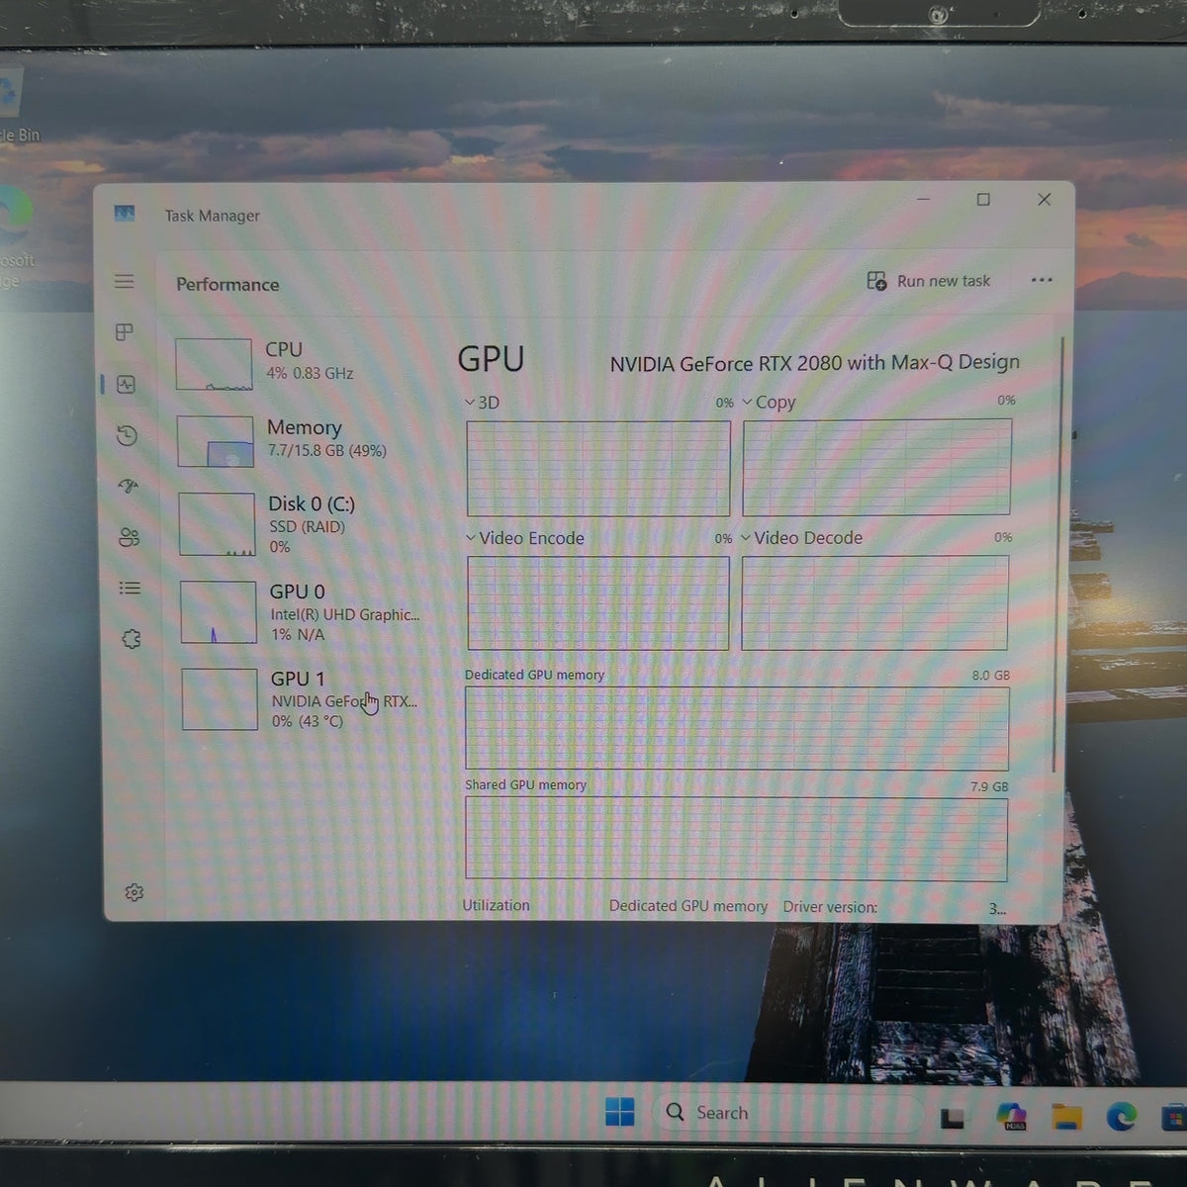
Task: Open Microsoft Store on the taskbar
Action: tap(1174, 1118)
